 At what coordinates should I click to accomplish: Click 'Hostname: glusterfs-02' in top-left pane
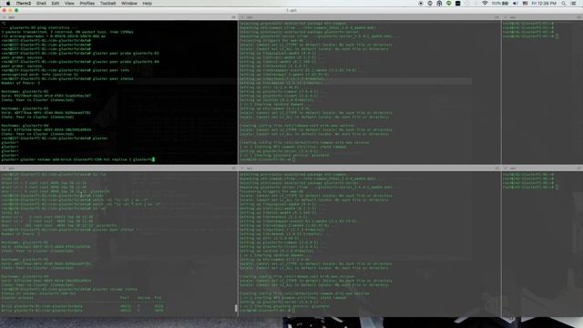point(25,91)
